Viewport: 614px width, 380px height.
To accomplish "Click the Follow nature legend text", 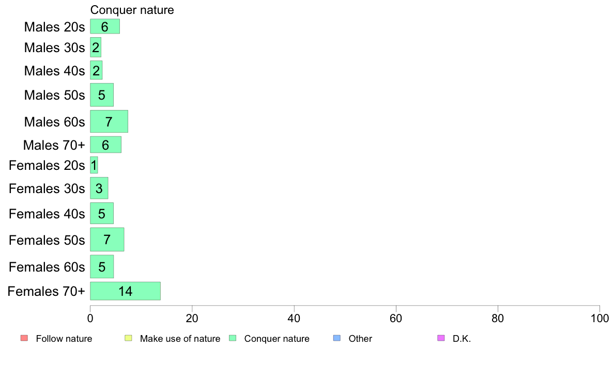I will (64, 339).
